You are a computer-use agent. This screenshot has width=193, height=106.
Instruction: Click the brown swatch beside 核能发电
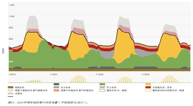[x=10, y=87]
